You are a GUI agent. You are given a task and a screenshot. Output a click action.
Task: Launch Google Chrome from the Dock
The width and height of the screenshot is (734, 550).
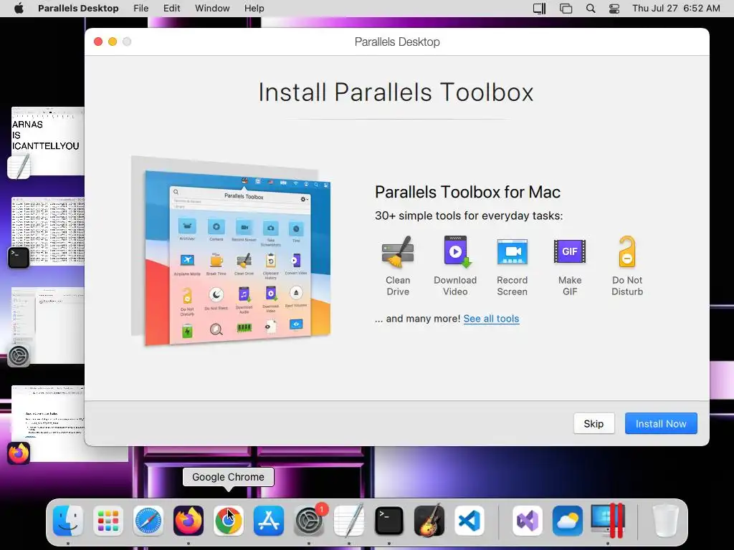229,521
